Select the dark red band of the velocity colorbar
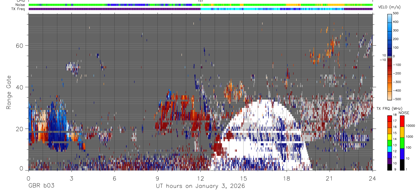The image size is (419, 193). [x=390, y=61]
